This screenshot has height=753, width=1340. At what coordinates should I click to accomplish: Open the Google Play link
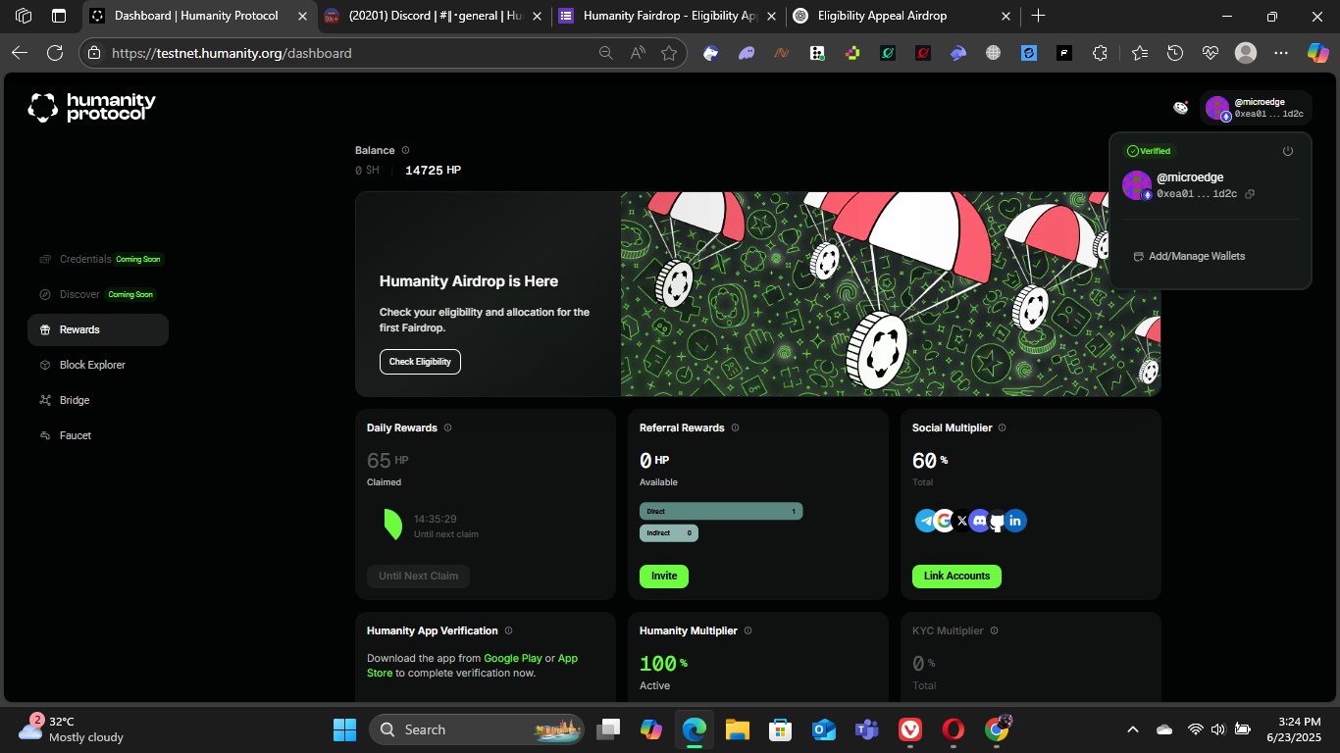pos(513,658)
